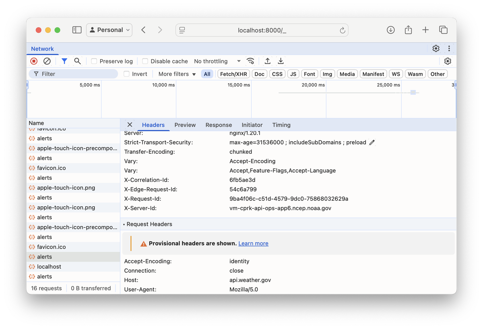483x329 pixels.
Task: Toggle the network filter funnel
Action: tap(64, 61)
